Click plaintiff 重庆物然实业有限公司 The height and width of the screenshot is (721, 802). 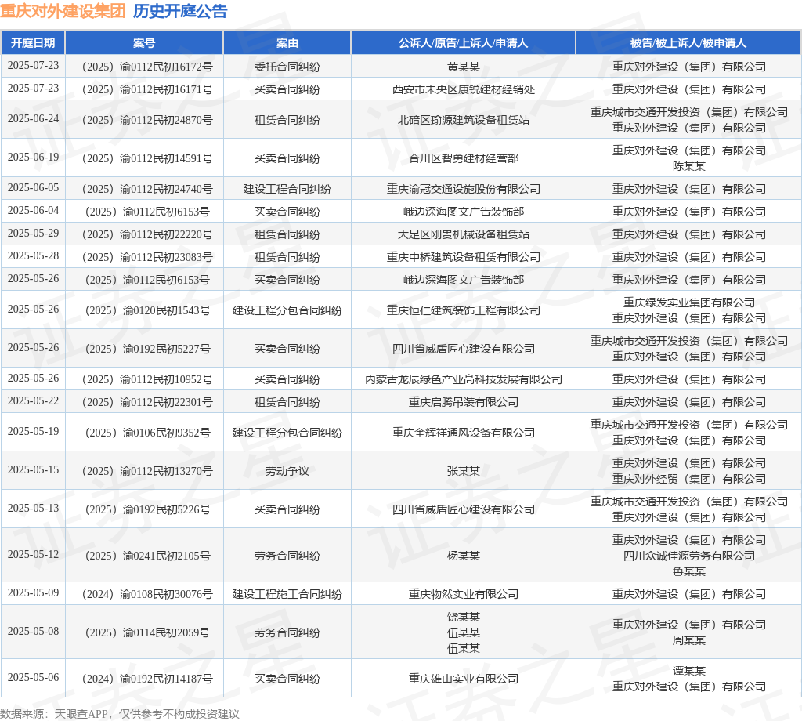coord(464,593)
